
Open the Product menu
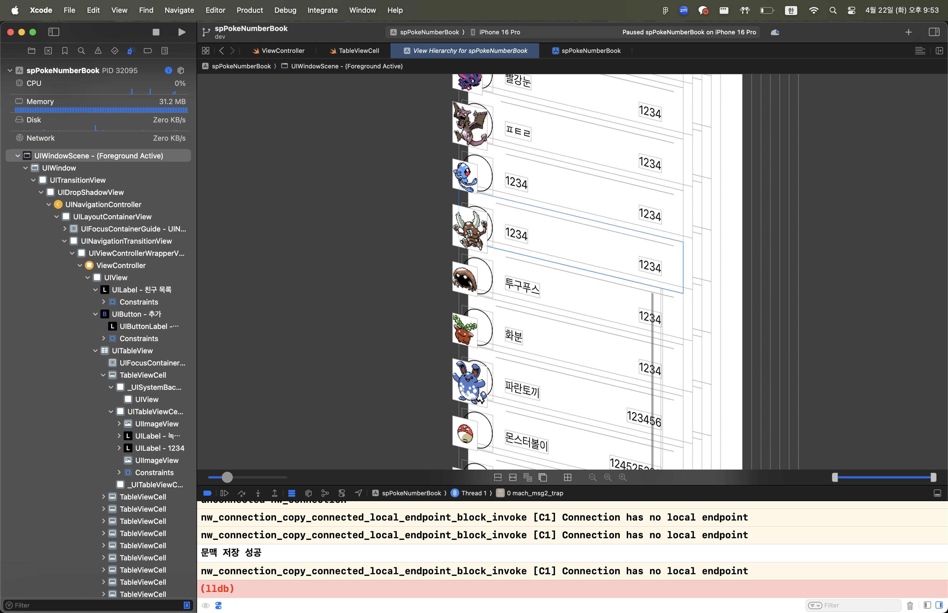249,10
